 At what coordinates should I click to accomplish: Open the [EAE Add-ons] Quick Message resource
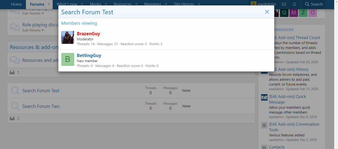288,99
